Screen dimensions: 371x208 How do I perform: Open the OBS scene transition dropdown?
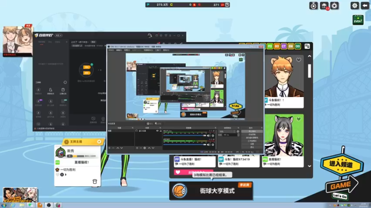[x=227, y=131]
